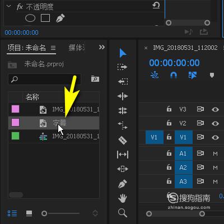The height and width of the screenshot is (224, 224).
Task: Toggle lock on V1 track
Action: tap(169, 137)
